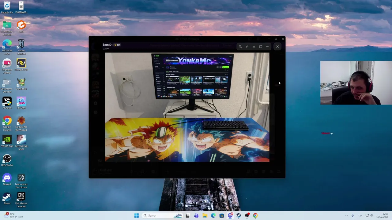Open Microsoft Store from taskbar
Image resolution: width=392 pixels, height=220 pixels.
pyautogui.click(x=221, y=215)
